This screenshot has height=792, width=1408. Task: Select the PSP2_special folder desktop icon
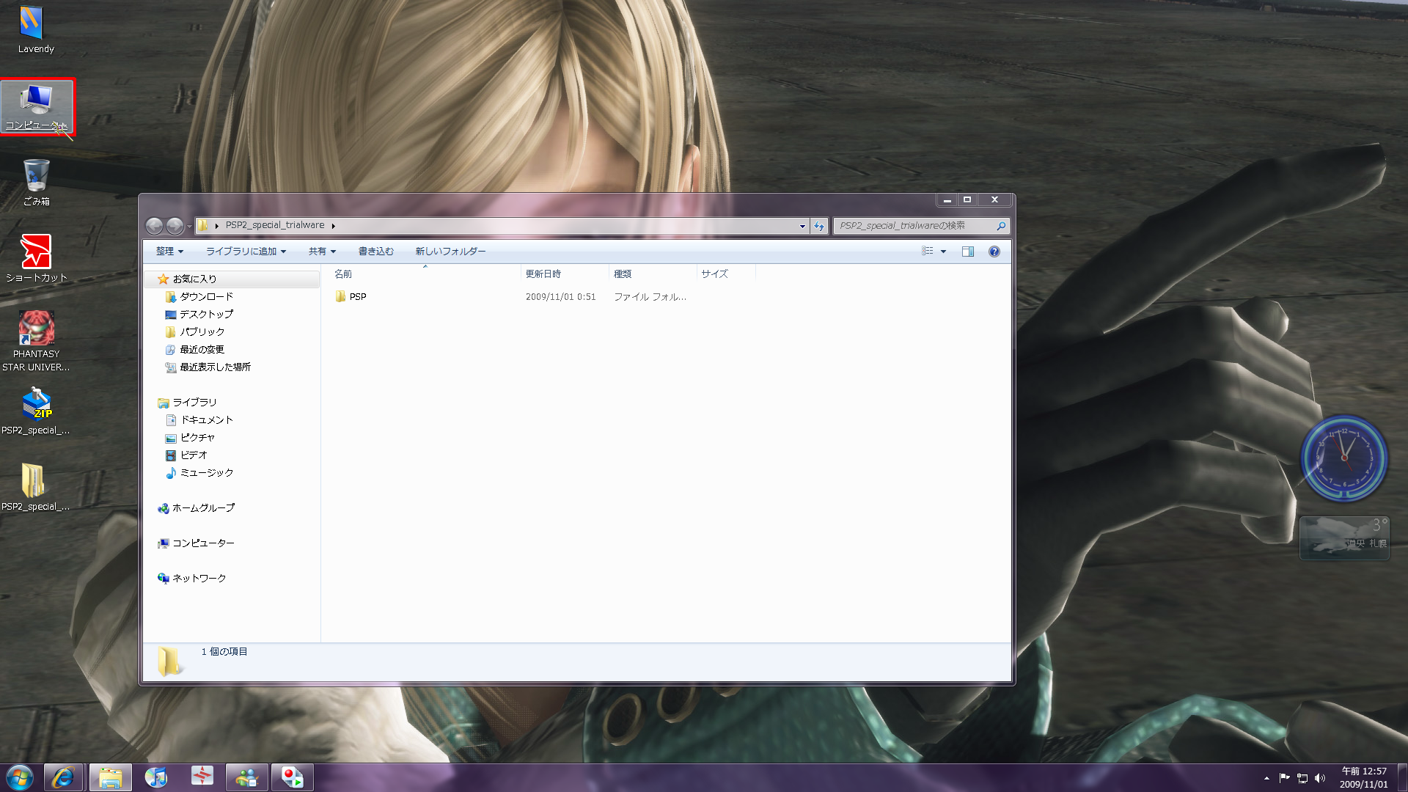[x=36, y=488]
